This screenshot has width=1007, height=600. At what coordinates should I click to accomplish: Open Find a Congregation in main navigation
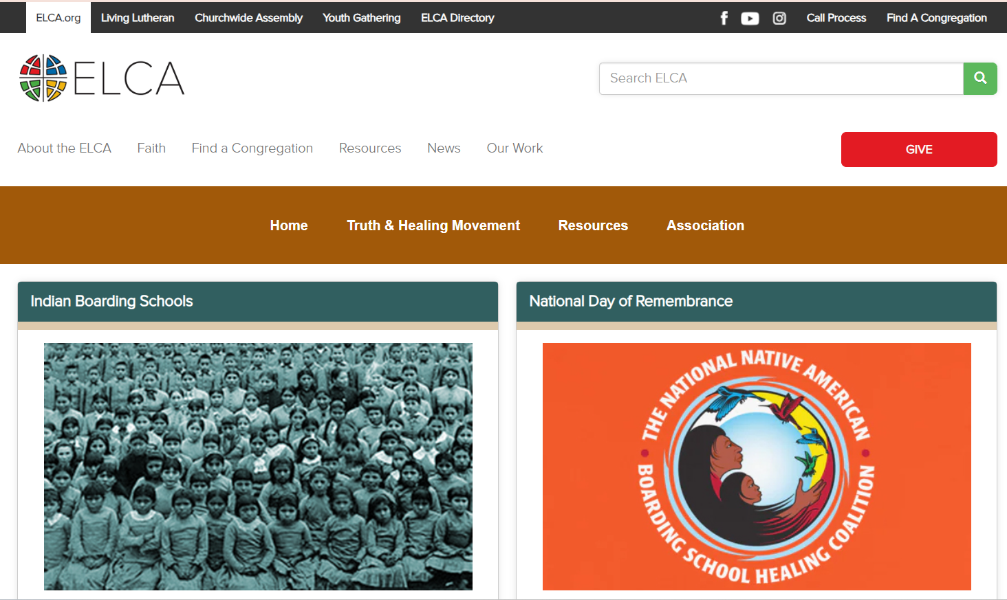coord(252,148)
